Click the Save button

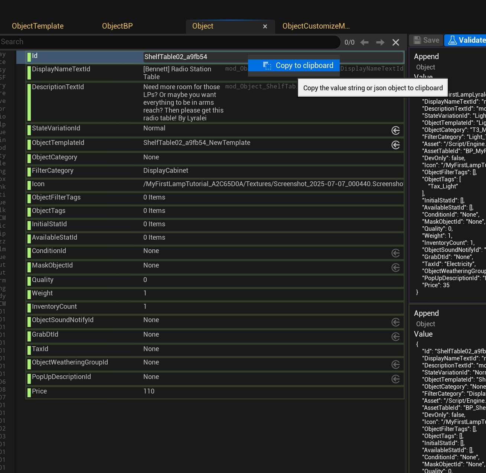pyautogui.click(x=426, y=40)
